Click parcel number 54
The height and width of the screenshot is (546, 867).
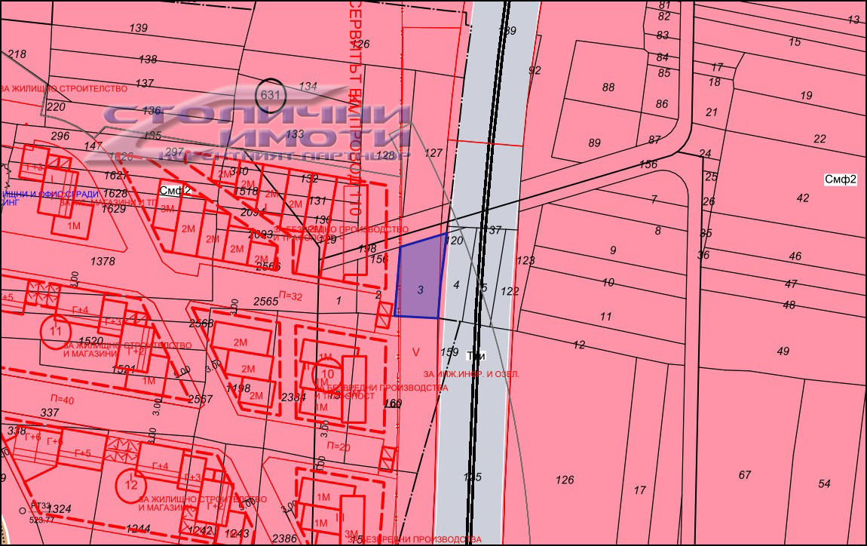point(824,483)
